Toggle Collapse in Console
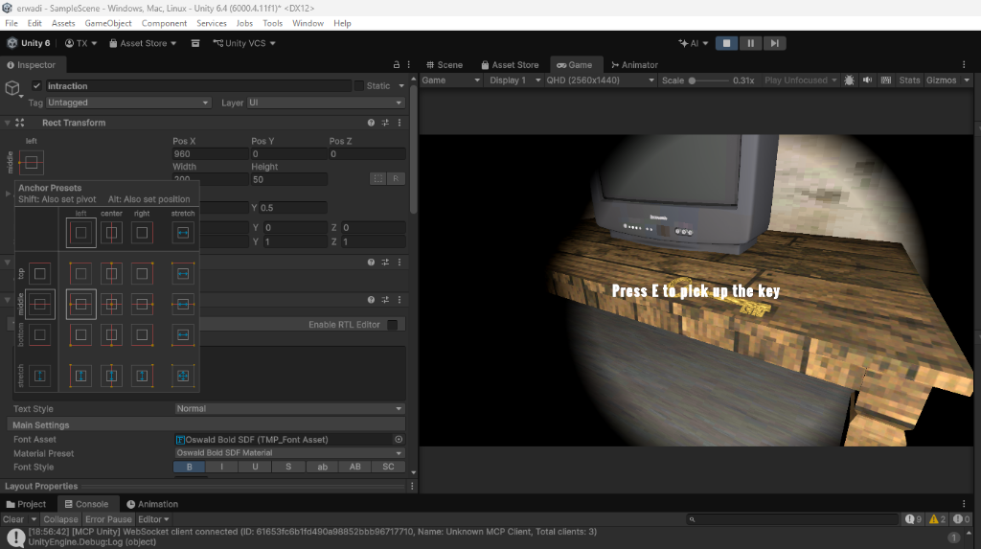981x549 pixels. [x=60, y=519]
